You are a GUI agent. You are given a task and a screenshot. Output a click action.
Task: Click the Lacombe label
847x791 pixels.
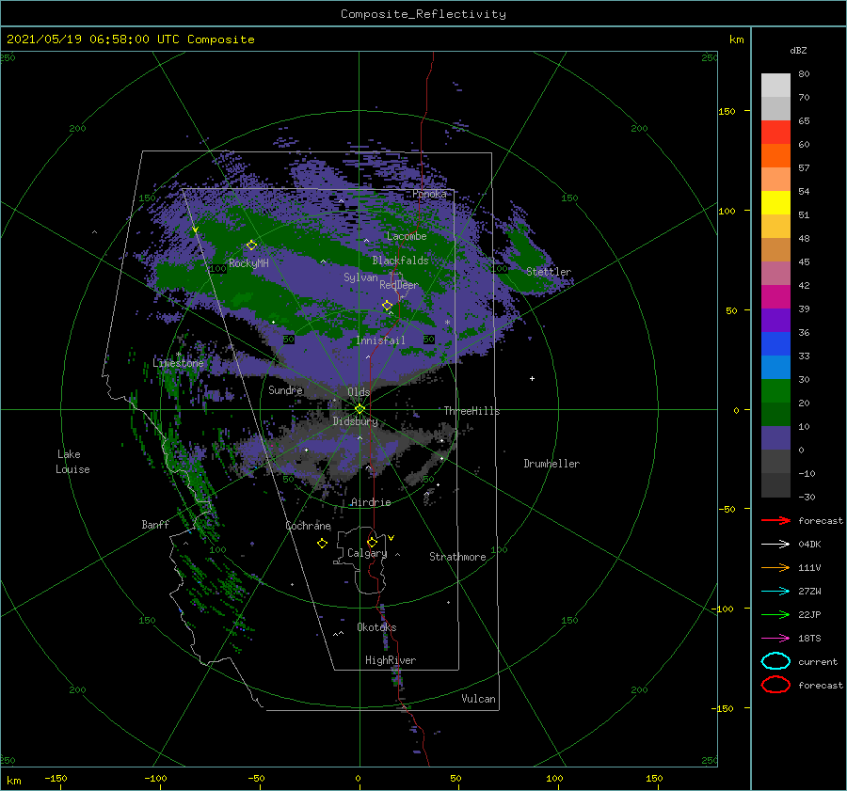(x=407, y=236)
